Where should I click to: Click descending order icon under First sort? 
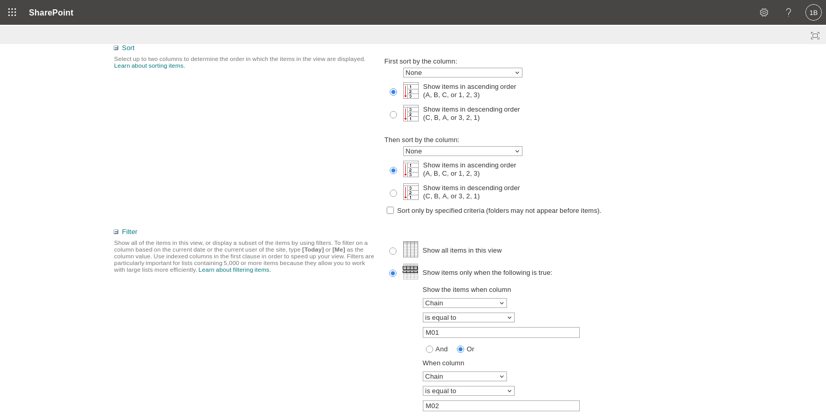[411, 113]
